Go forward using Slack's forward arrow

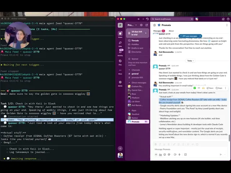[x=143, y=19]
